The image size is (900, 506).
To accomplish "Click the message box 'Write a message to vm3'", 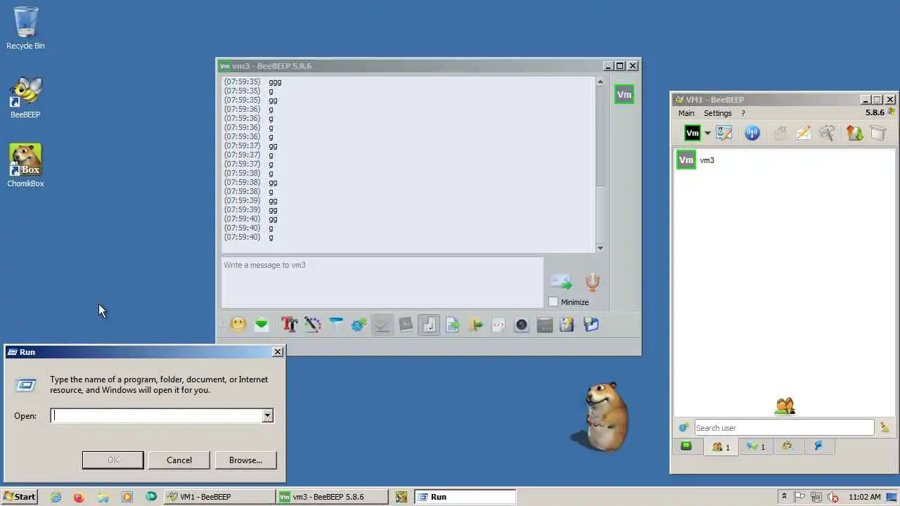I will pos(382,283).
